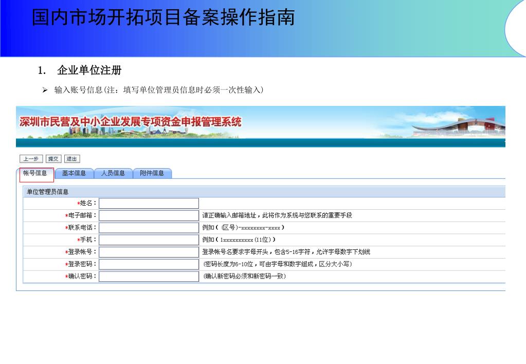Image resolution: width=526 pixels, height=364 pixels.
Task: Focus the 登录密码 input field
Action: pyautogui.click(x=149, y=264)
